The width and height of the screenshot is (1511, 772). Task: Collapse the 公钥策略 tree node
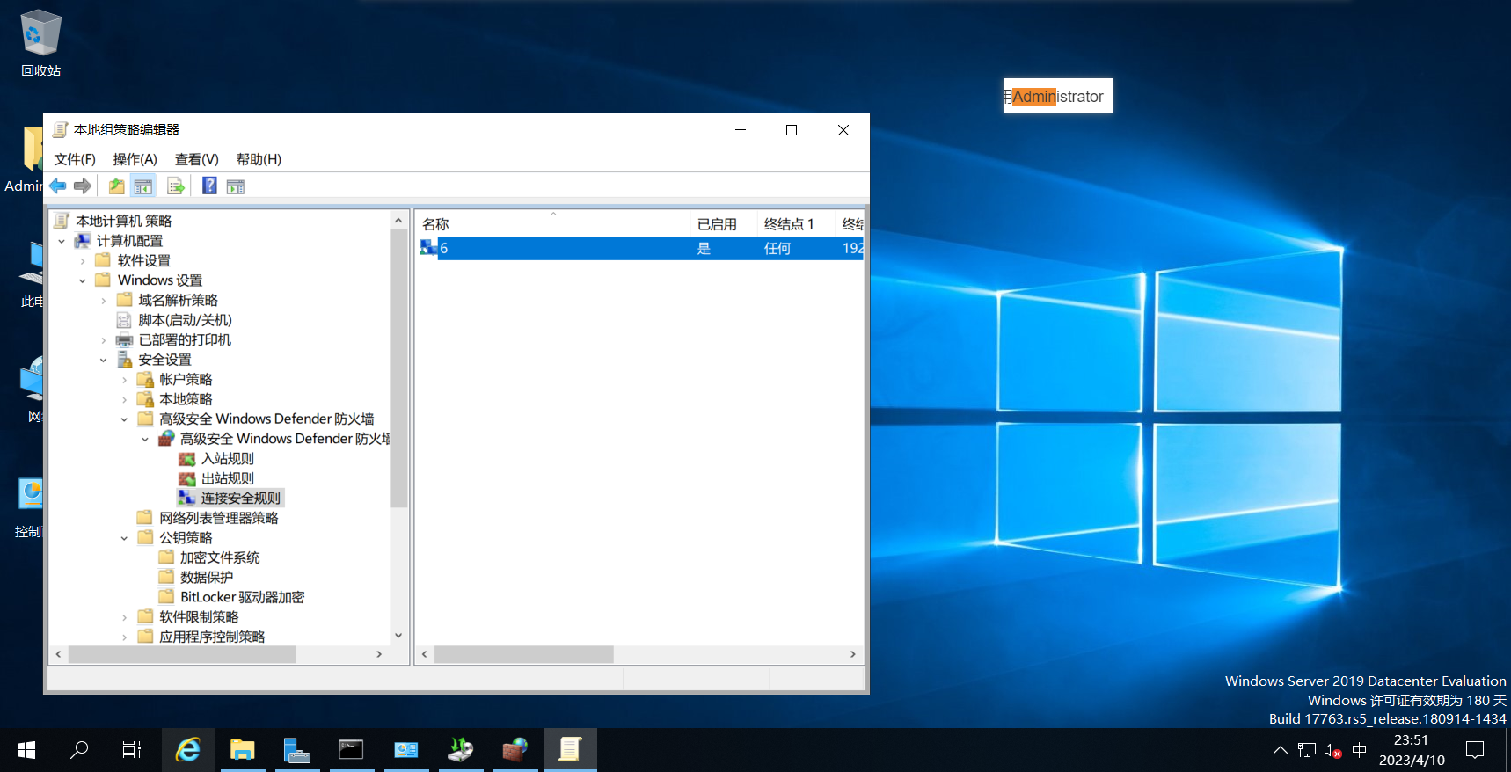(x=124, y=538)
